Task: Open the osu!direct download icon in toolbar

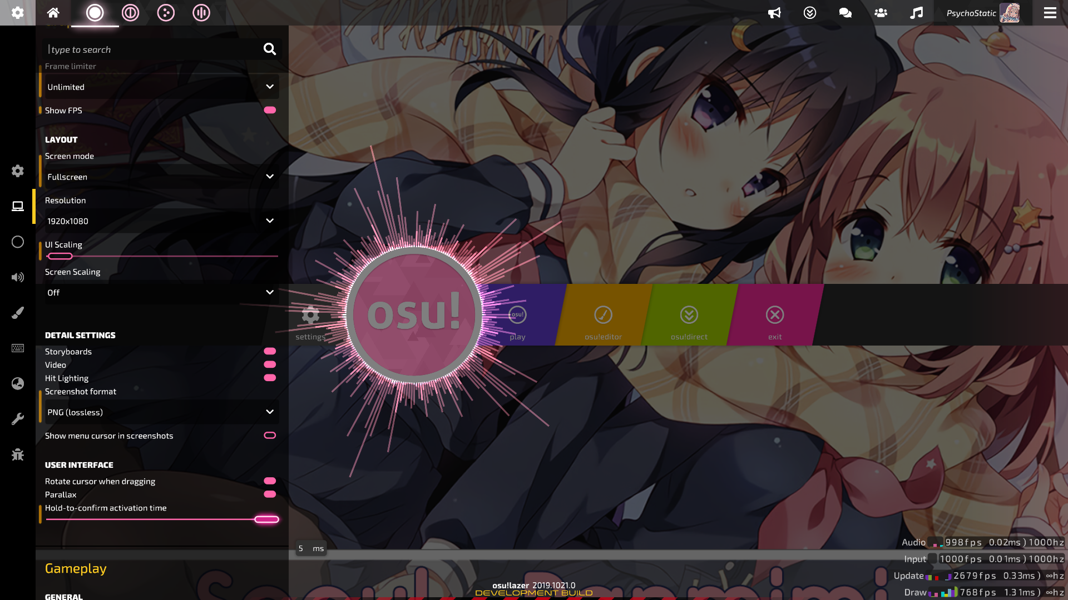Action: click(810, 12)
